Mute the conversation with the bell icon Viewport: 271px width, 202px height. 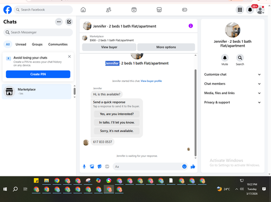pos(225,58)
